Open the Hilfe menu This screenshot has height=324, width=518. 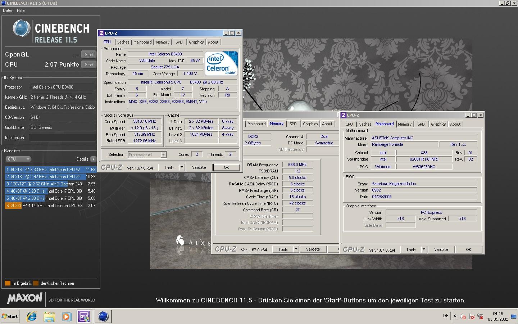[x=21, y=10]
